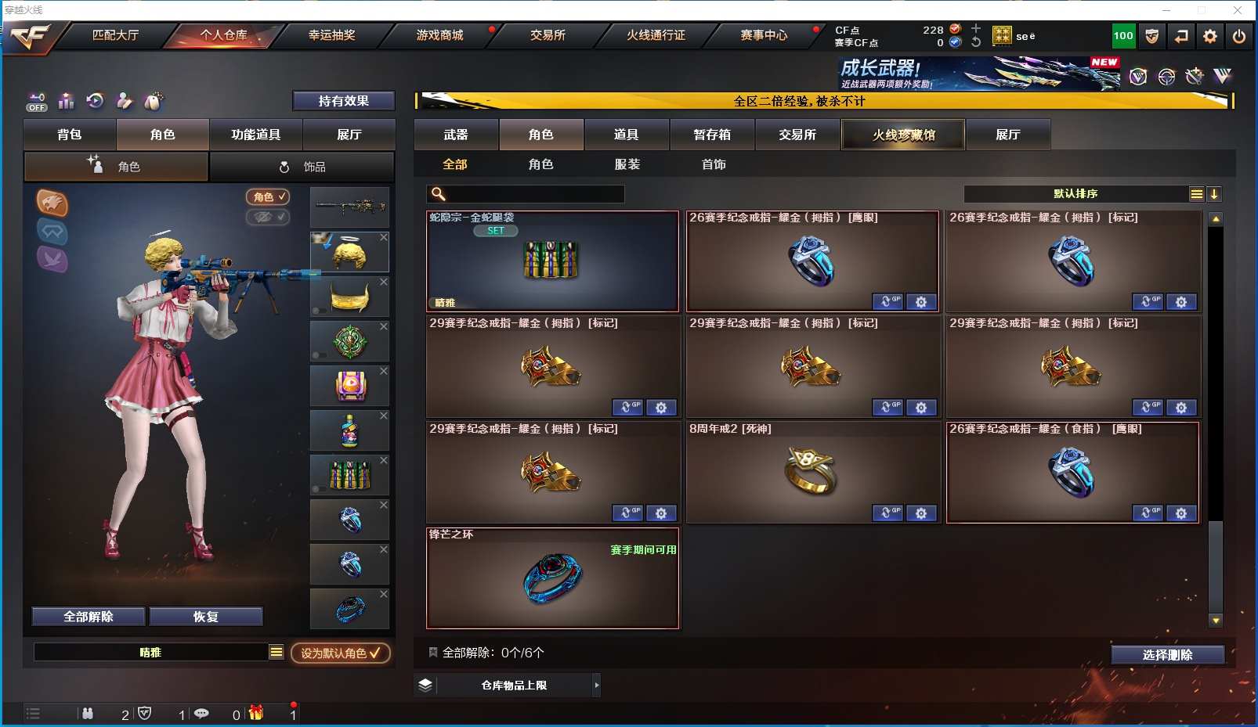Toggle the 角色 checkmark option
This screenshot has width=1258, height=727.
(x=268, y=197)
